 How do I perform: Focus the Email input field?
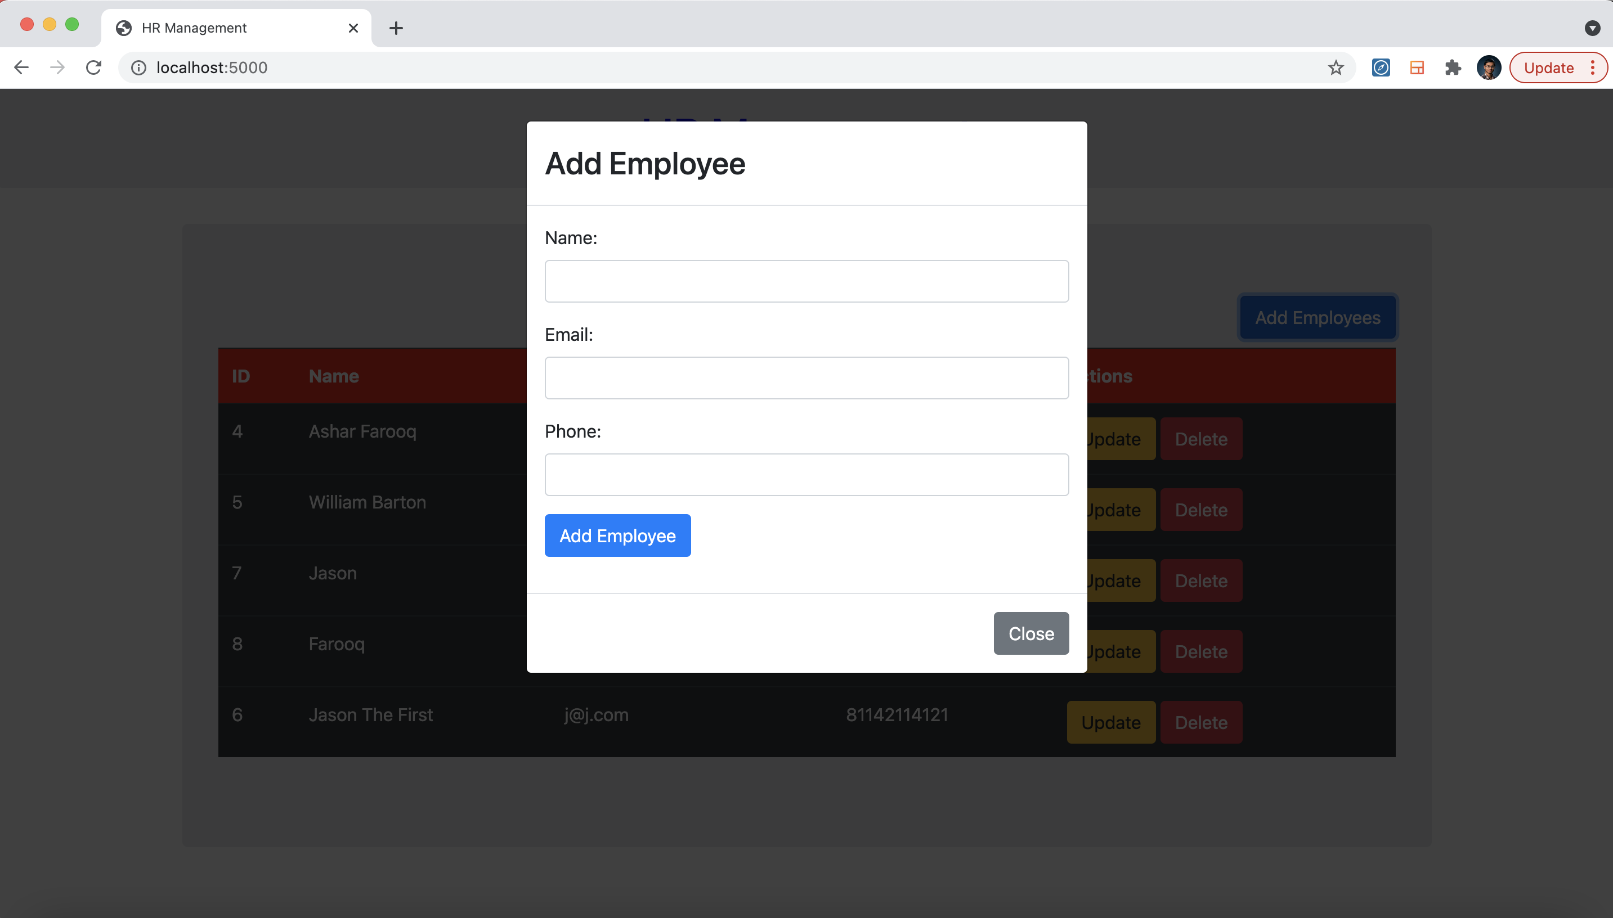806,377
